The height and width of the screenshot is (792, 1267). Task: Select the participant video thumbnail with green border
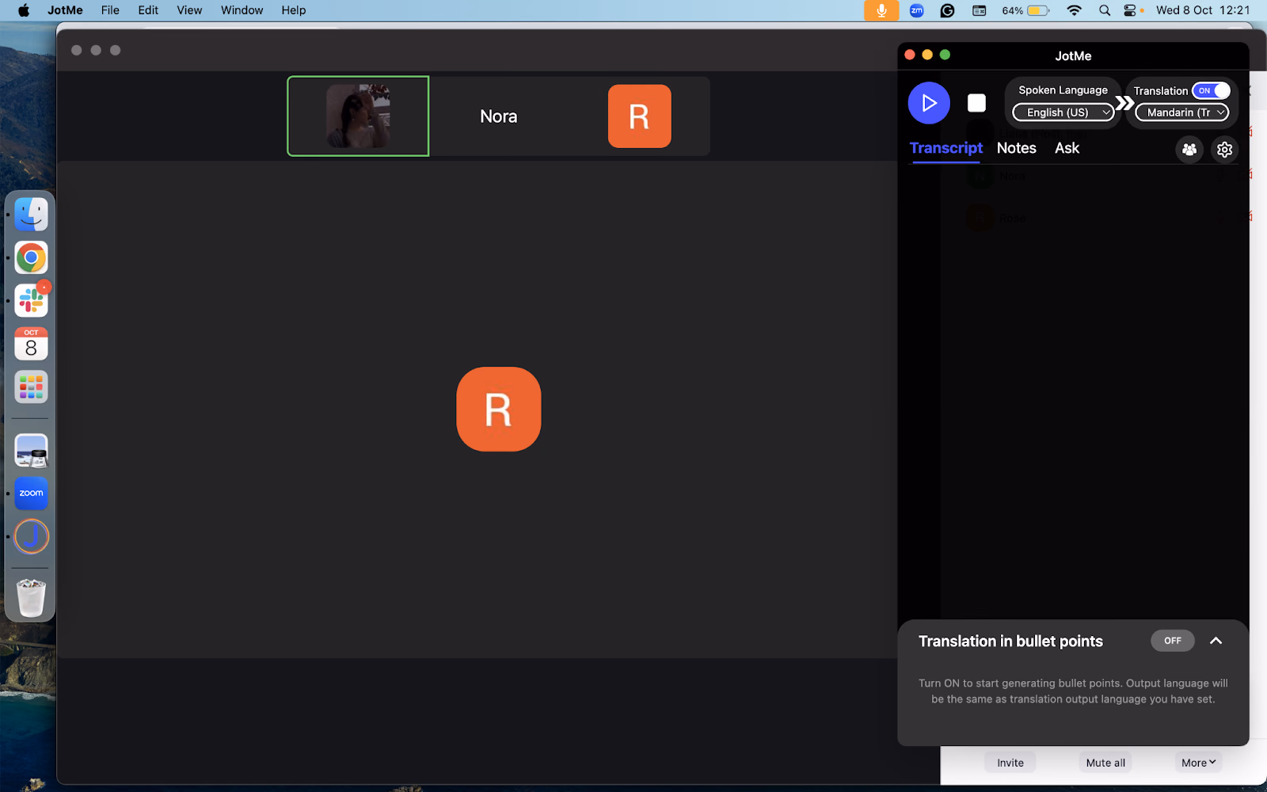(358, 116)
